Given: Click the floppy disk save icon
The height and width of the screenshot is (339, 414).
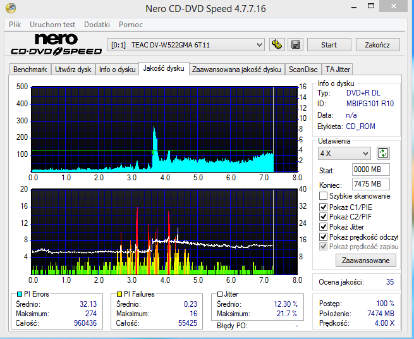Looking at the screenshot, I should 295,45.
